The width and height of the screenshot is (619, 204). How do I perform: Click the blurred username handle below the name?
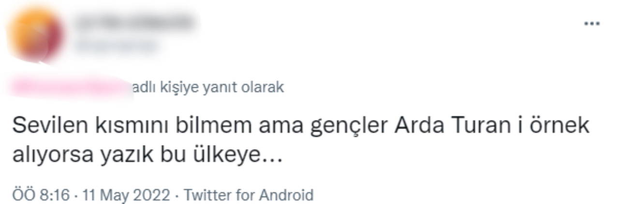tap(116, 45)
